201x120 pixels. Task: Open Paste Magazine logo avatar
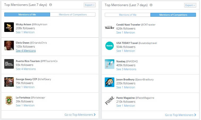(x=110, y=101)
